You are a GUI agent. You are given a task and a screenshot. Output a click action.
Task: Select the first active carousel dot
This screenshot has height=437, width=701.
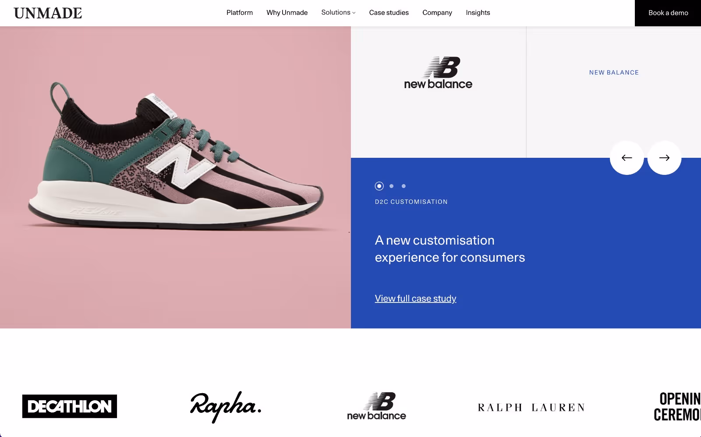click(x=379, y=186)
